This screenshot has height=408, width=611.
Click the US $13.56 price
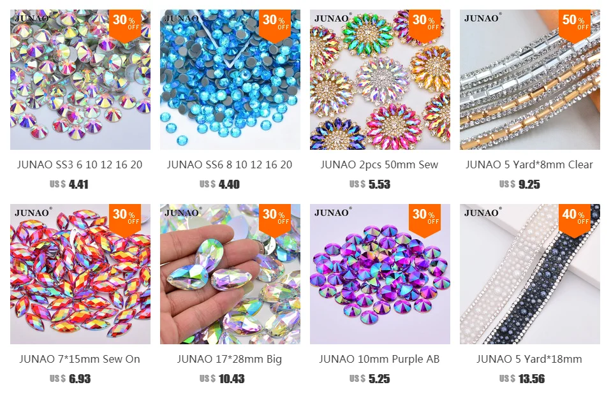[x=522, y=379]
